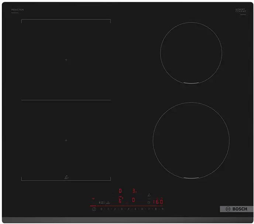Viewport: 254px width, 224px height.
Task: Touch the upper flex zone center cross
Action: coord(66,60)
